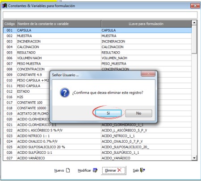Confirm deletion with the Sí button
Screen dimensions: 201x181
click(x=108, y=113)
